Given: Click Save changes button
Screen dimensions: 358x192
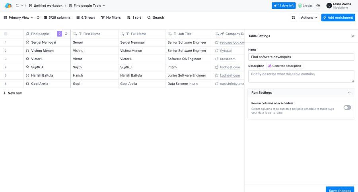Looking at the screenshot, I should click(x=340, y=190).
